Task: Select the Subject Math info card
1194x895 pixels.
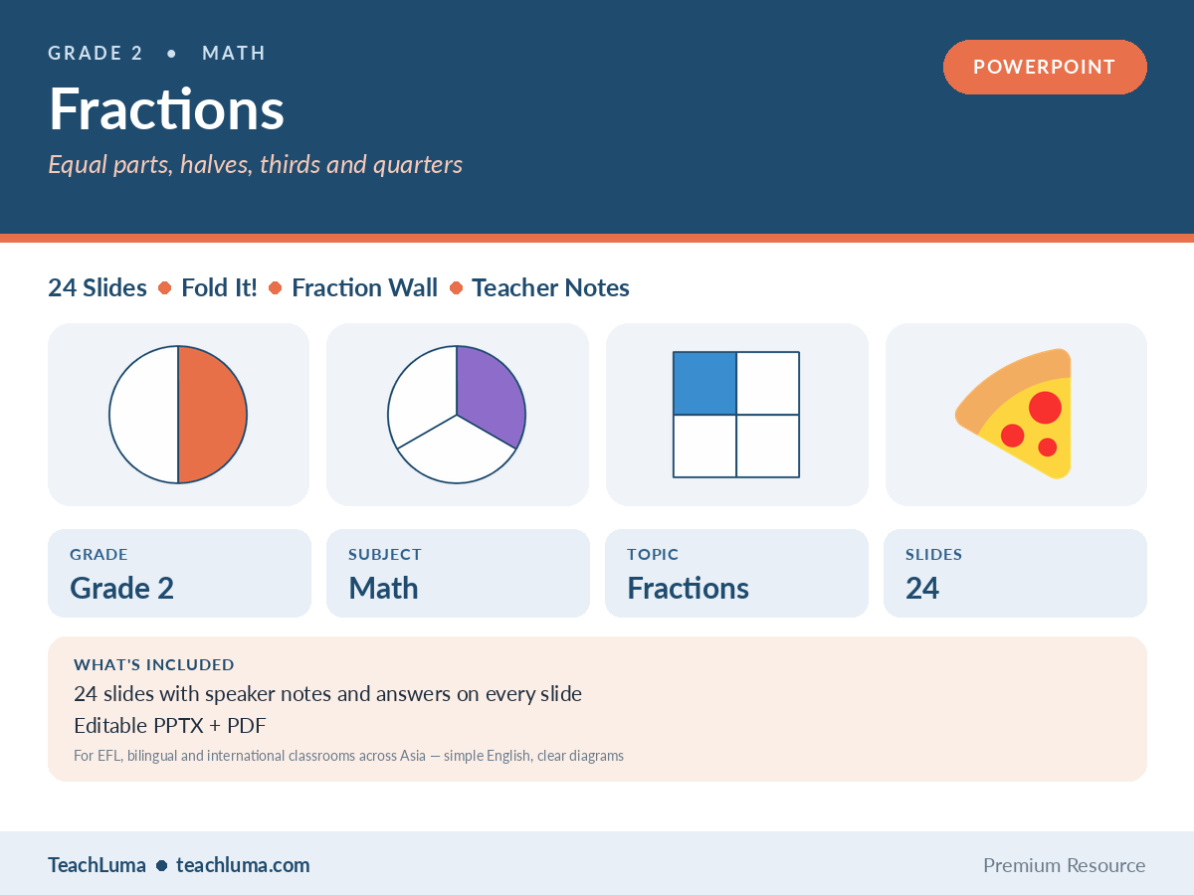Action: coord(458,573)
